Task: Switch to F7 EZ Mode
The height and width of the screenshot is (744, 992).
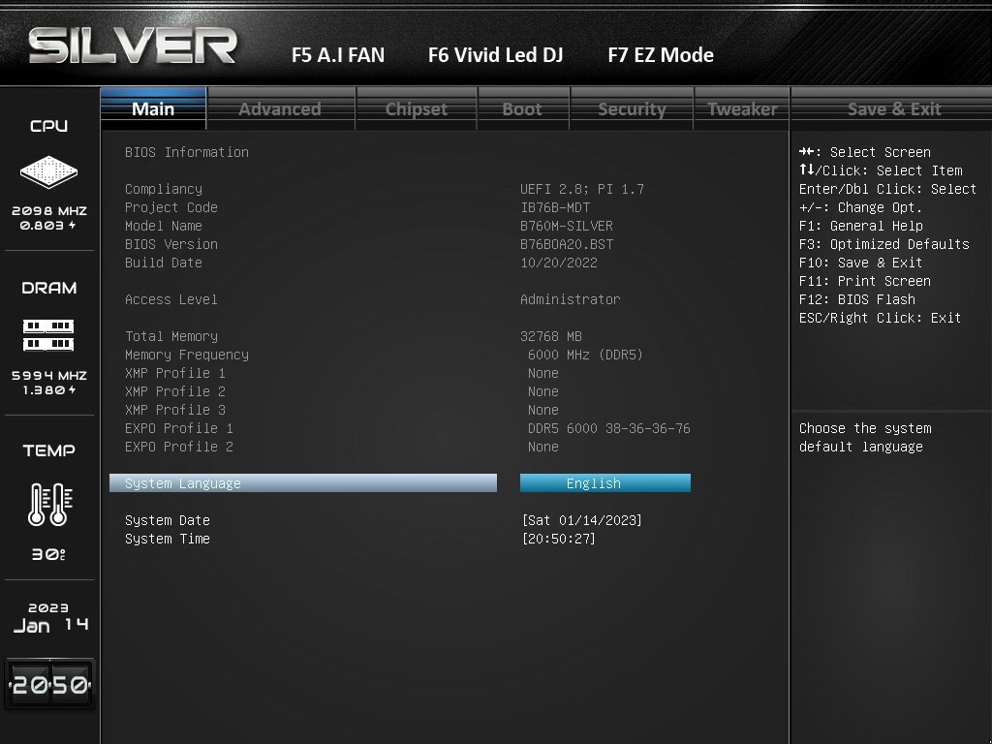Action: click(661, 55)
